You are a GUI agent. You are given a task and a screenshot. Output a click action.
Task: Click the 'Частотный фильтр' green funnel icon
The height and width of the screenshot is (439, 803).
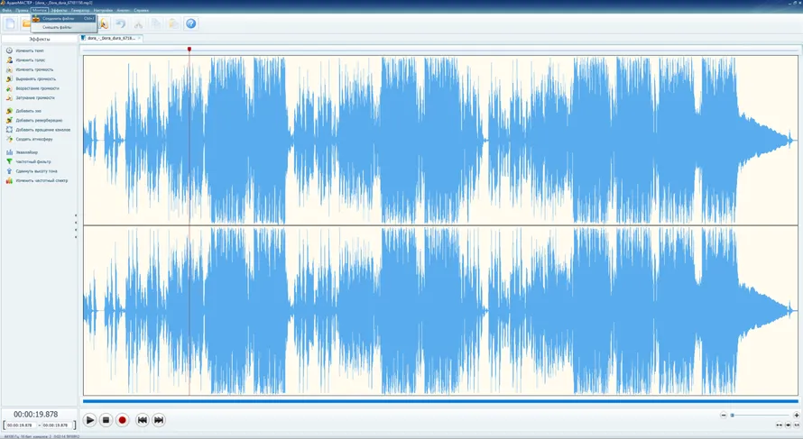point(9,161)
